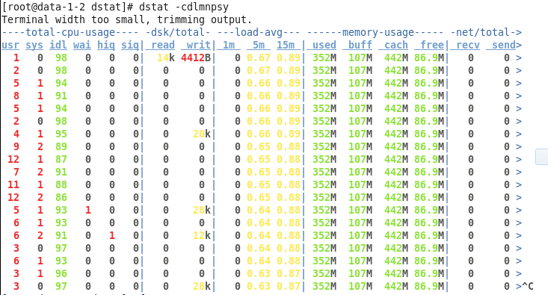Select the 'sys' column header

34,45
